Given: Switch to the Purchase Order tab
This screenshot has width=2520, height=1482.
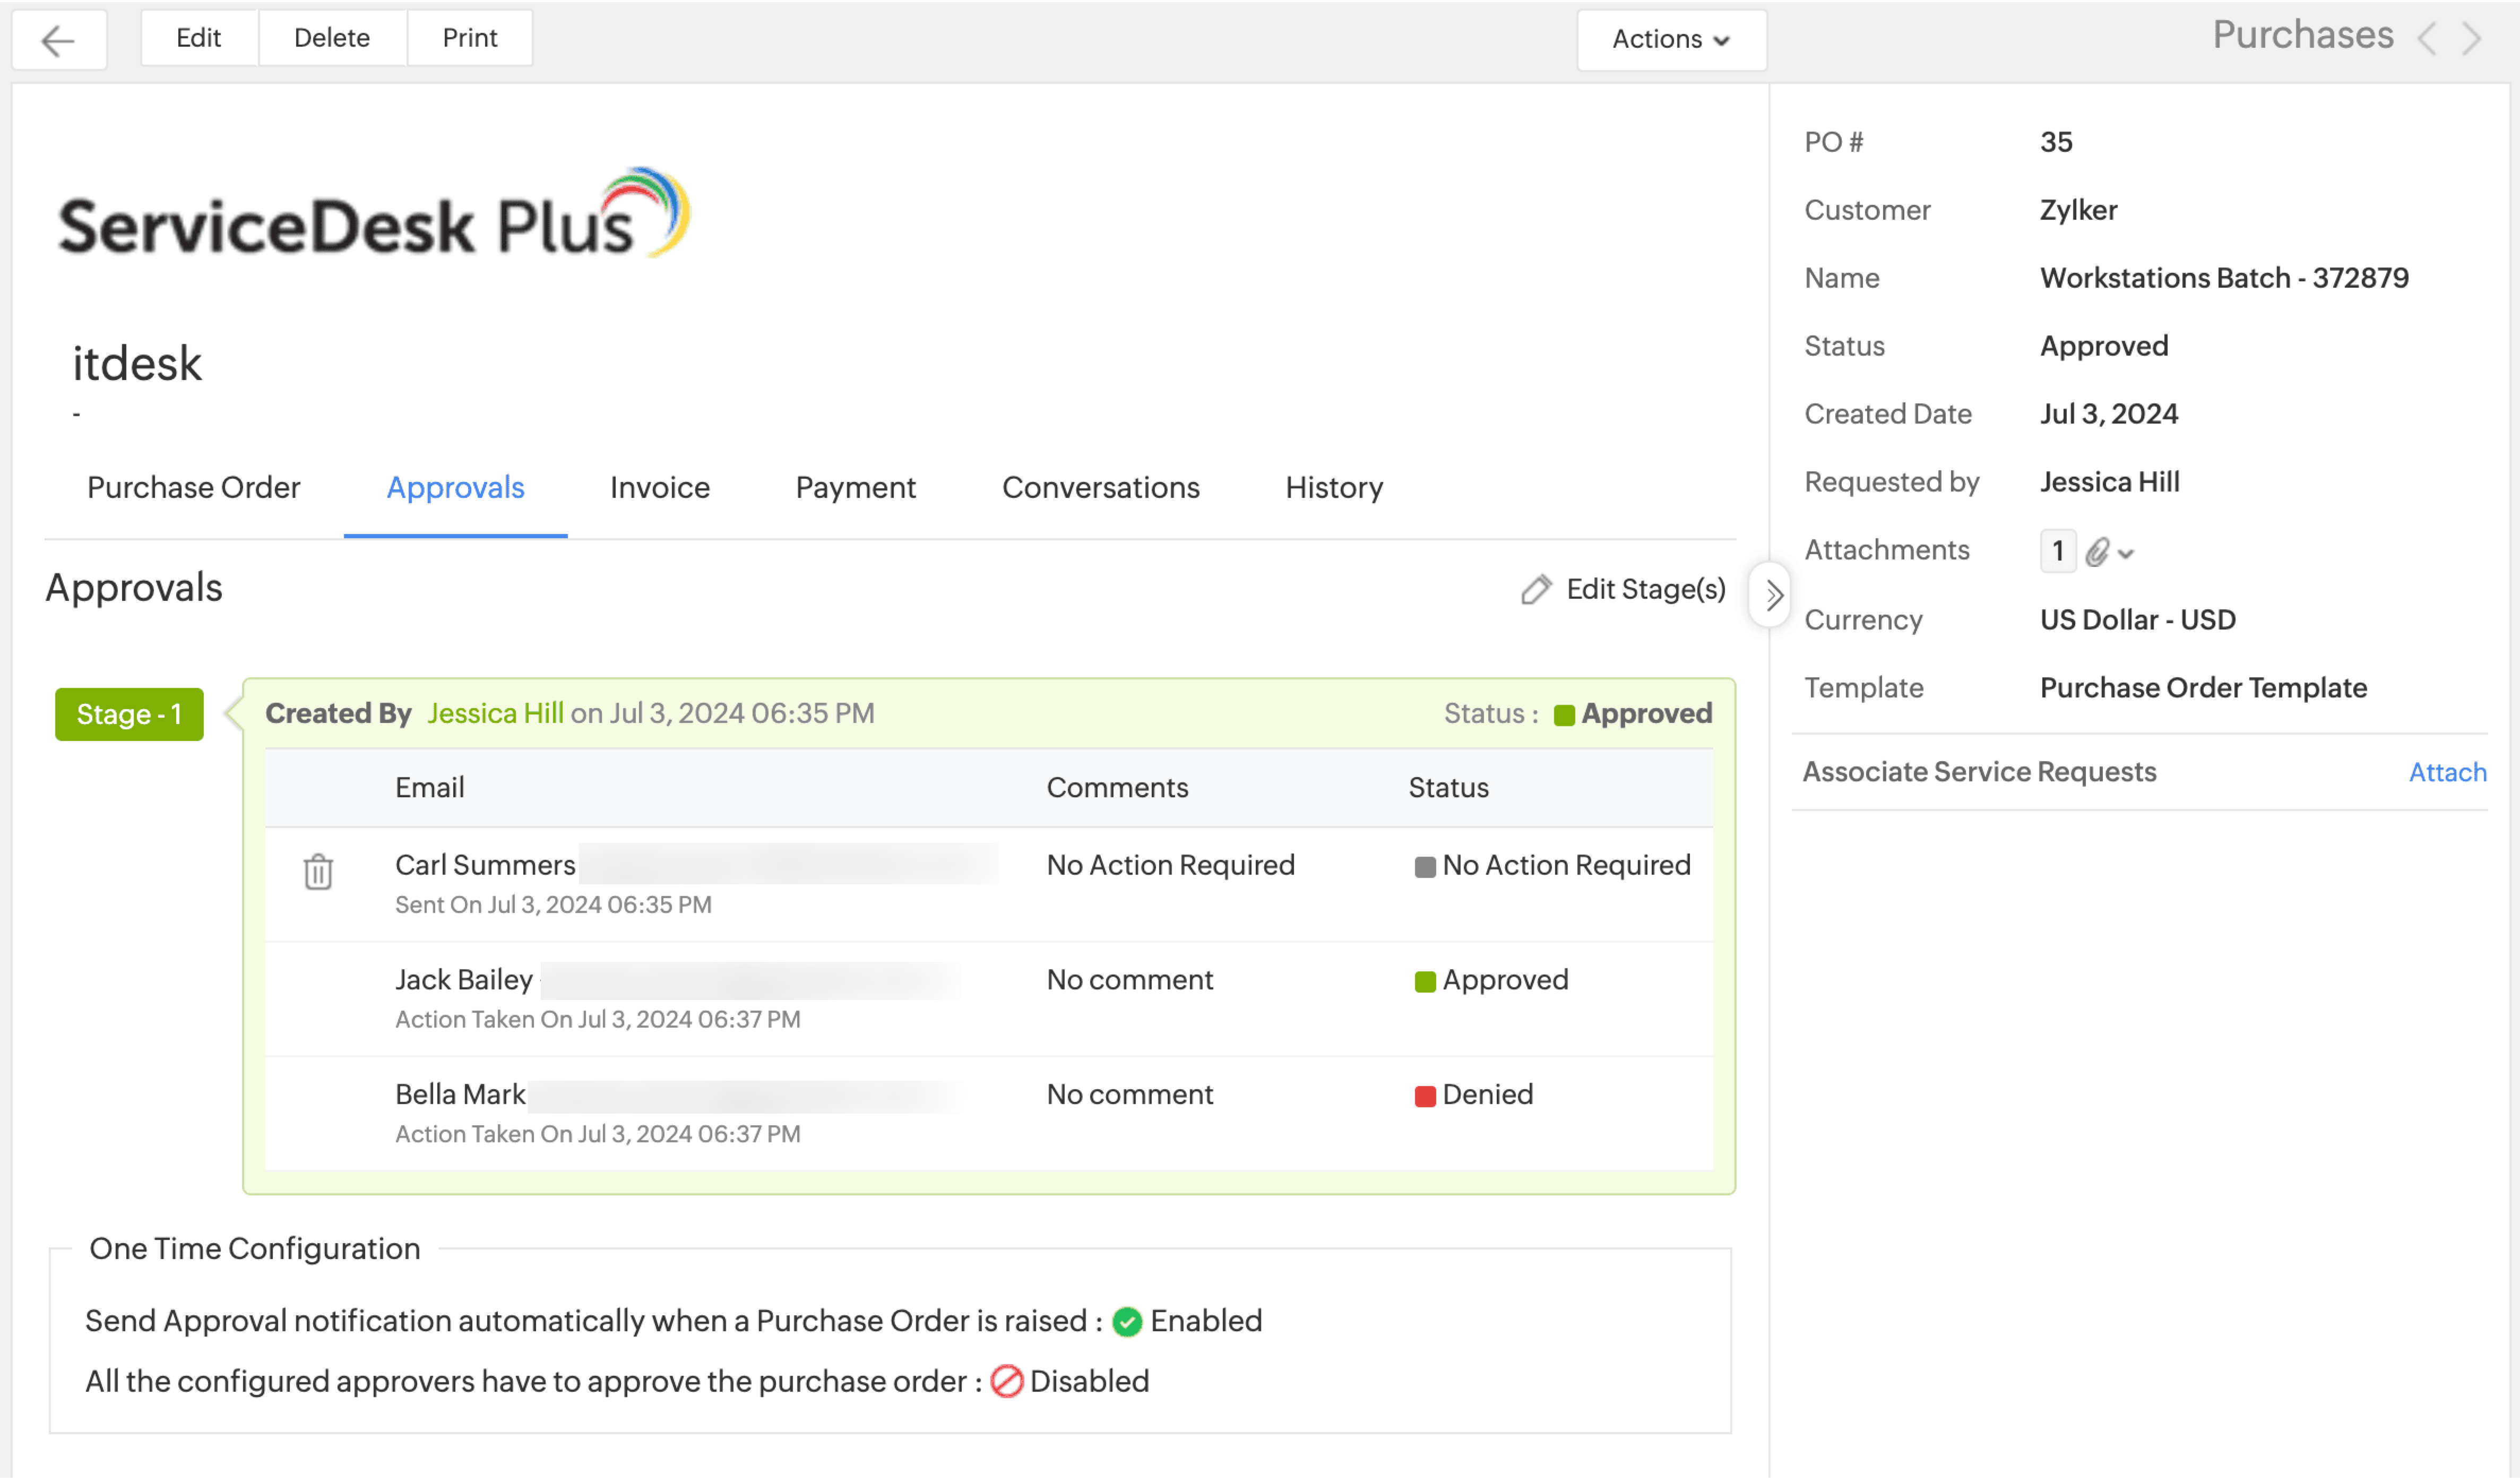Looking at the screenshot, I should pos(193,488).
